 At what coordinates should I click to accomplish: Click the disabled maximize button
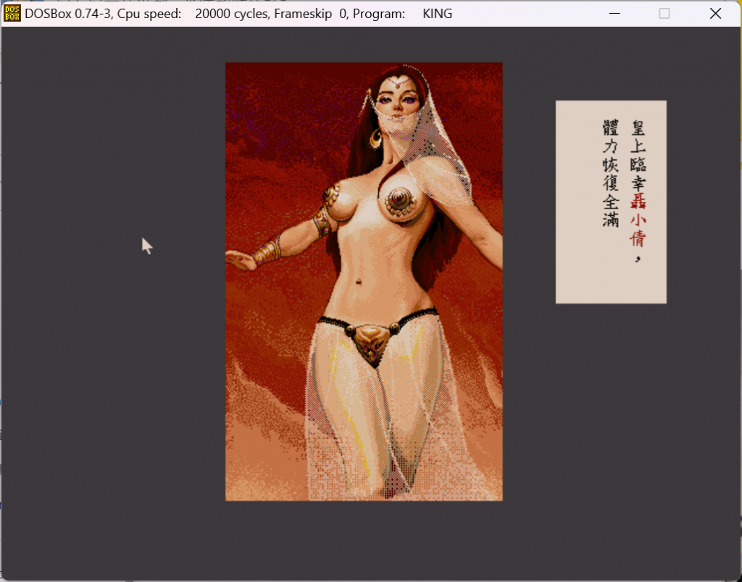coord(664,14)
